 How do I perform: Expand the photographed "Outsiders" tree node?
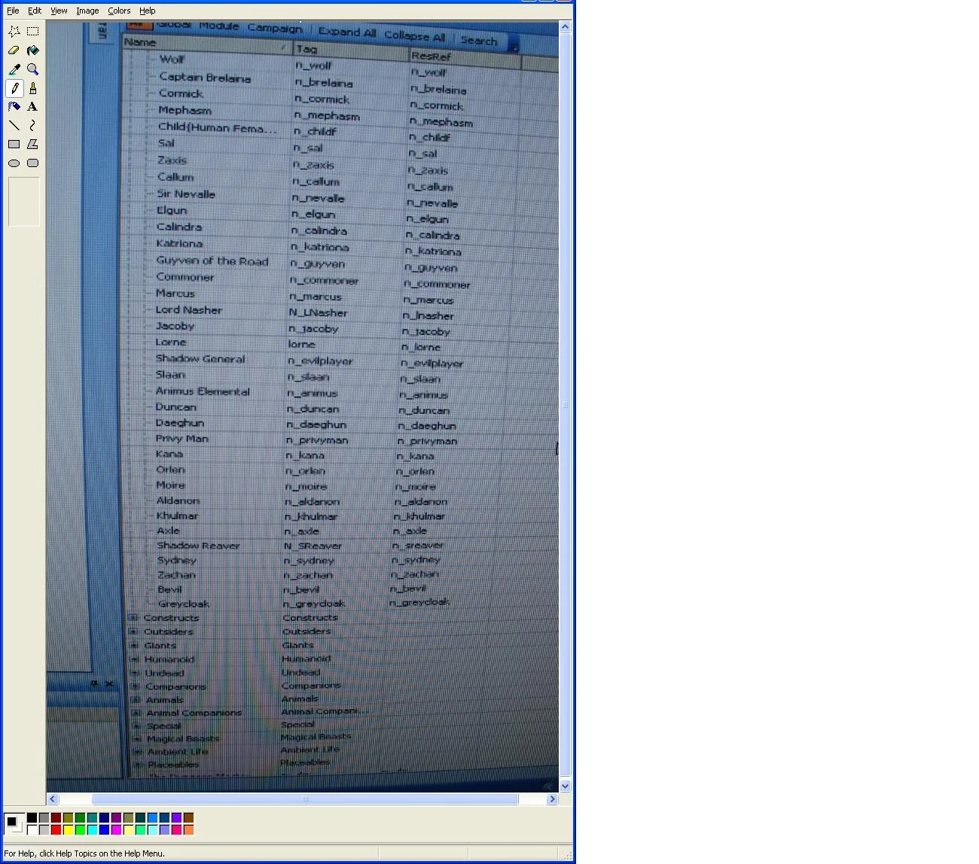tap(133, 631)
